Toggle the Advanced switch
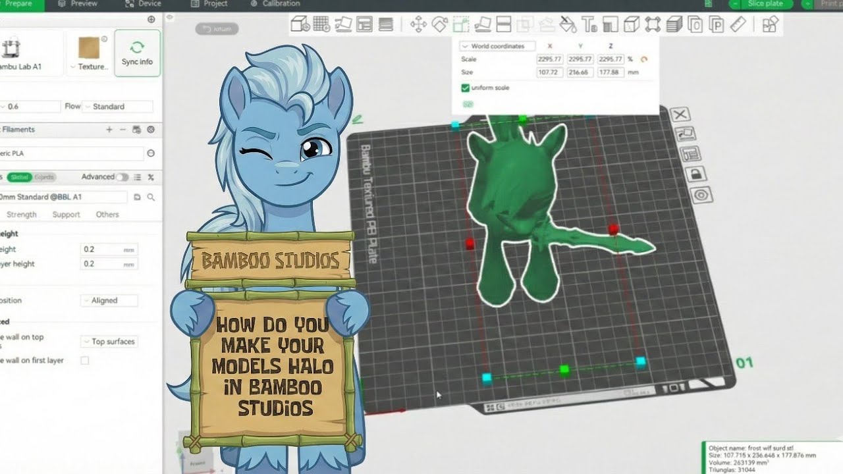The width and height of the screenshot is (843, 474). (x=122, y=177)
